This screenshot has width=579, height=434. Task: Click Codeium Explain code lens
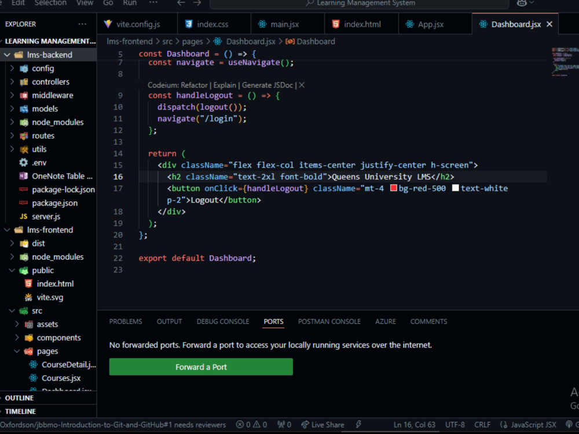click(x=225, y=85)
